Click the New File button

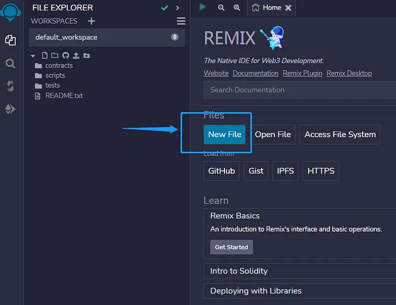point(224,135)
